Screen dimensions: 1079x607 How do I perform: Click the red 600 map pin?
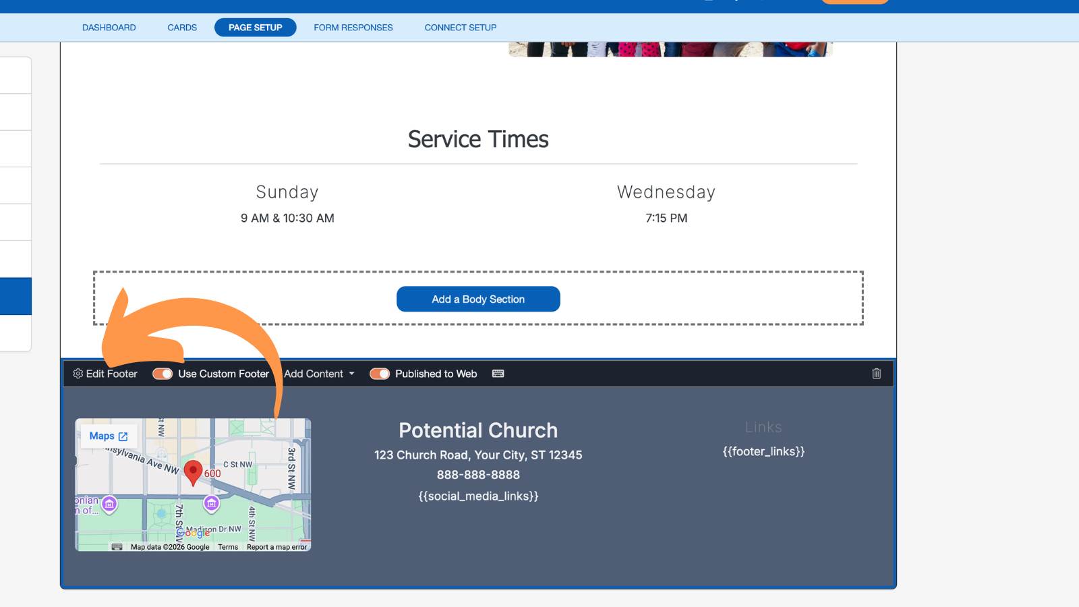pos(194,473)
